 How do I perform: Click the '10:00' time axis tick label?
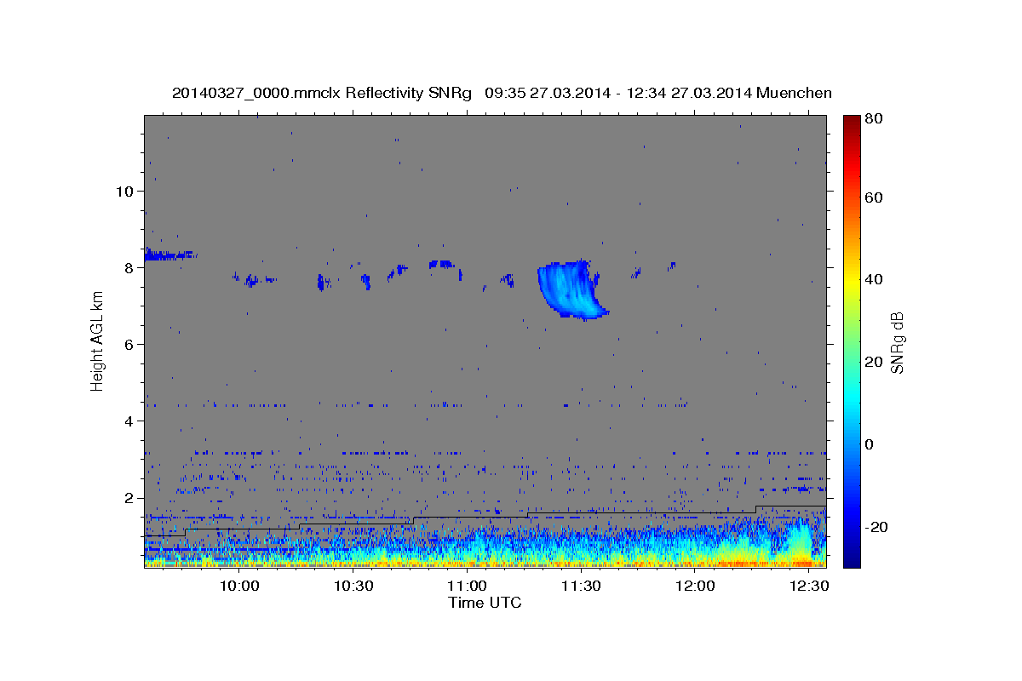pos(239,586)
